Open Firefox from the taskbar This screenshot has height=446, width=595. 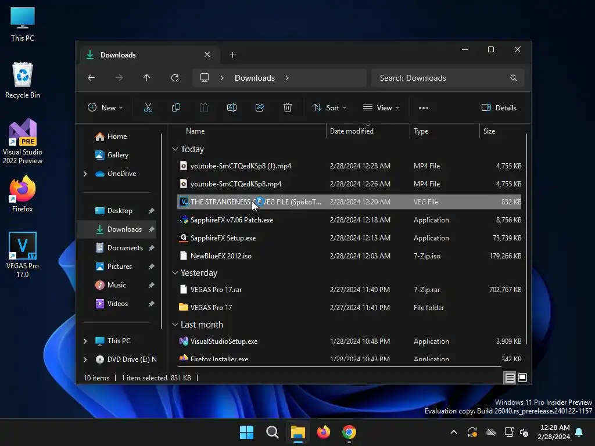323,432
